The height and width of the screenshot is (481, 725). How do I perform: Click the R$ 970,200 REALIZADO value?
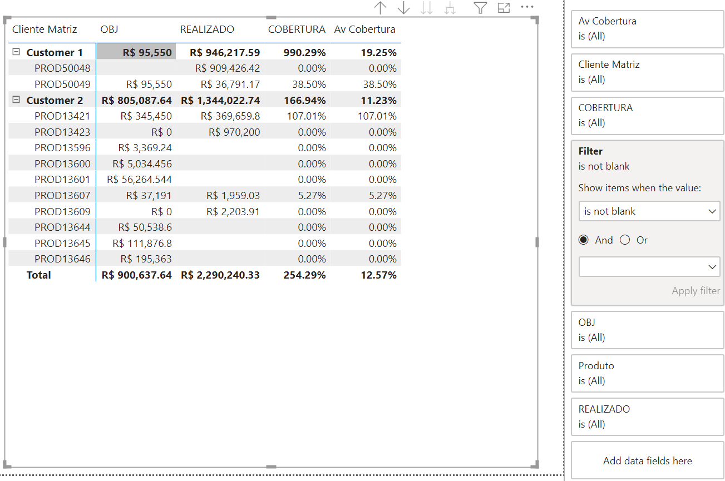(x=234, y=132)
